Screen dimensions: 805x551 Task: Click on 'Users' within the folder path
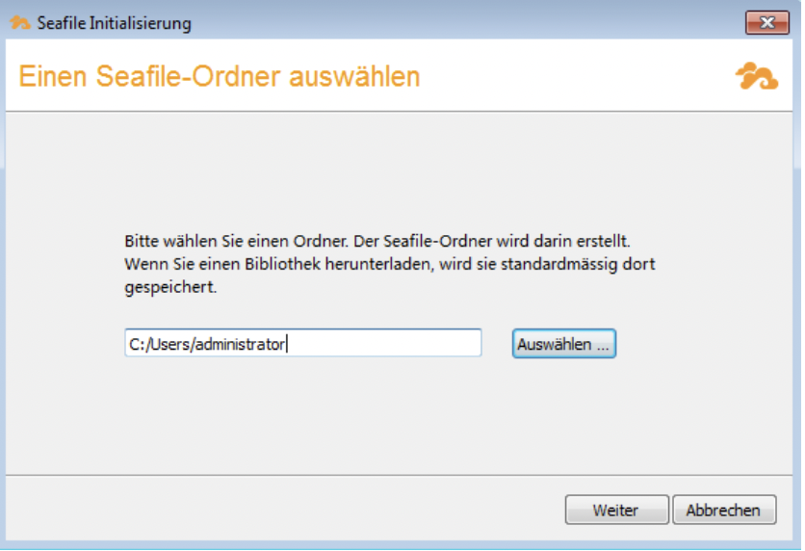click(x=169, y=344)
